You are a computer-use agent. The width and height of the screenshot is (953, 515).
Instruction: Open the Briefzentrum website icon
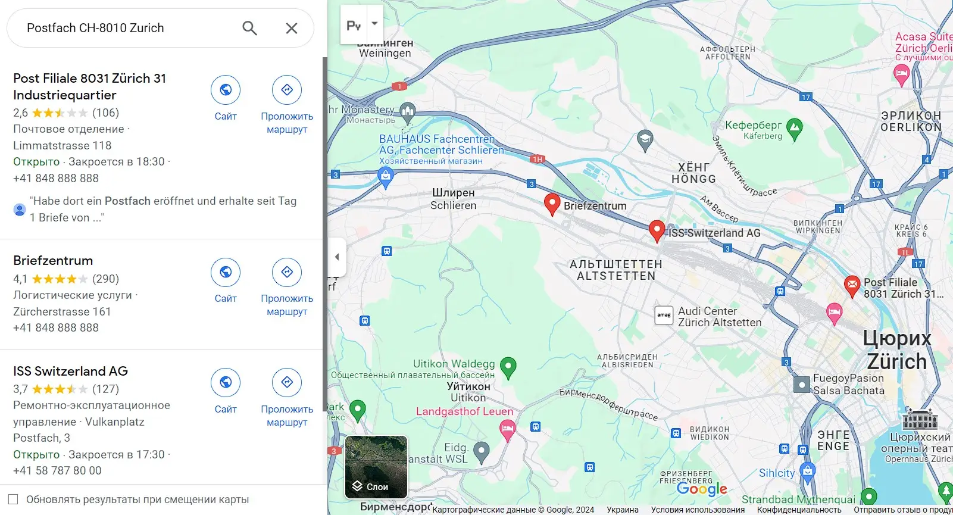(226, 272)
